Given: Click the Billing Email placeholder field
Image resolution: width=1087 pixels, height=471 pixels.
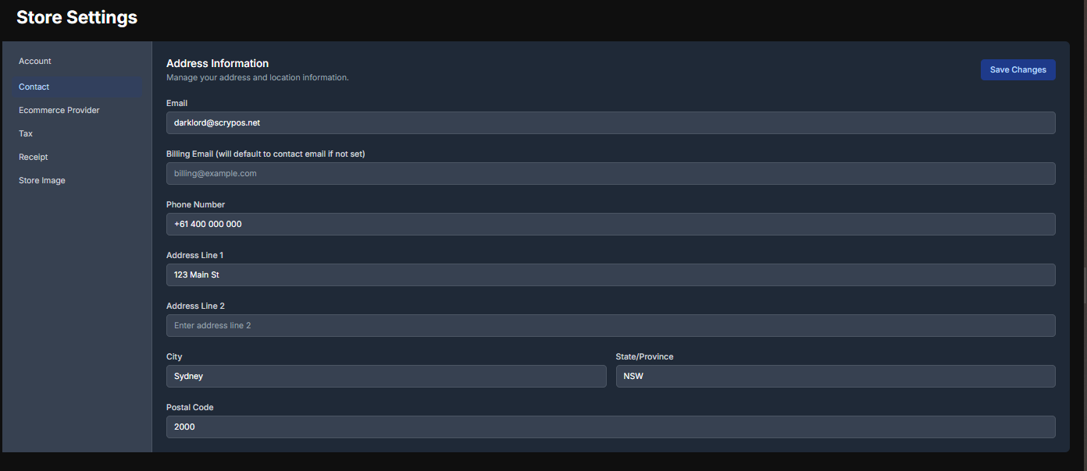Looking at the screenshot, I should point(611,173).
